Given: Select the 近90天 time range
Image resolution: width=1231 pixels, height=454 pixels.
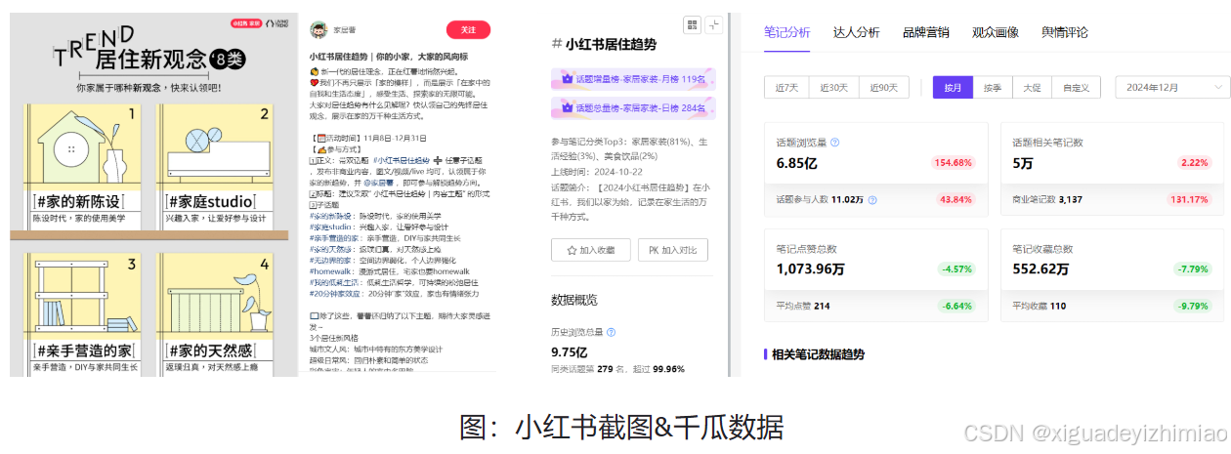Looking at the screenshot, I should 884,88.
